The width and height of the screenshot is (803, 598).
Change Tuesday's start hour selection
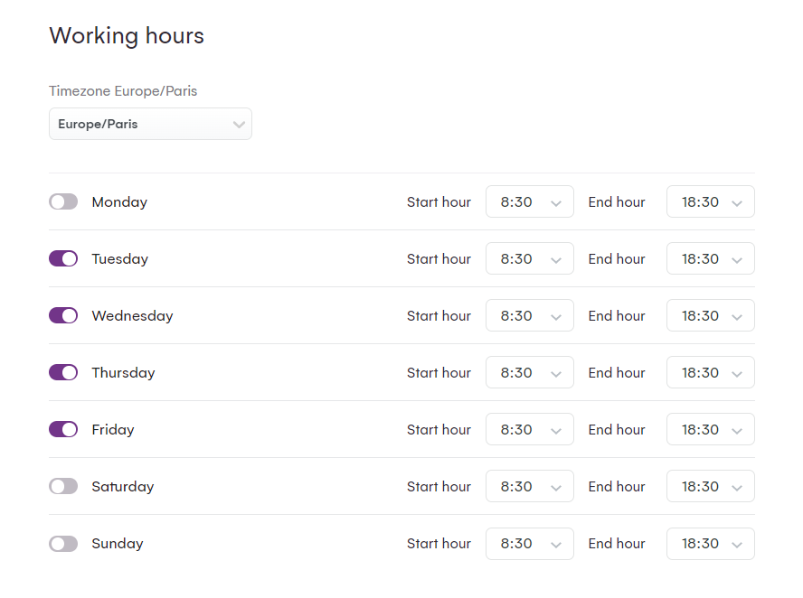point(529,258)
